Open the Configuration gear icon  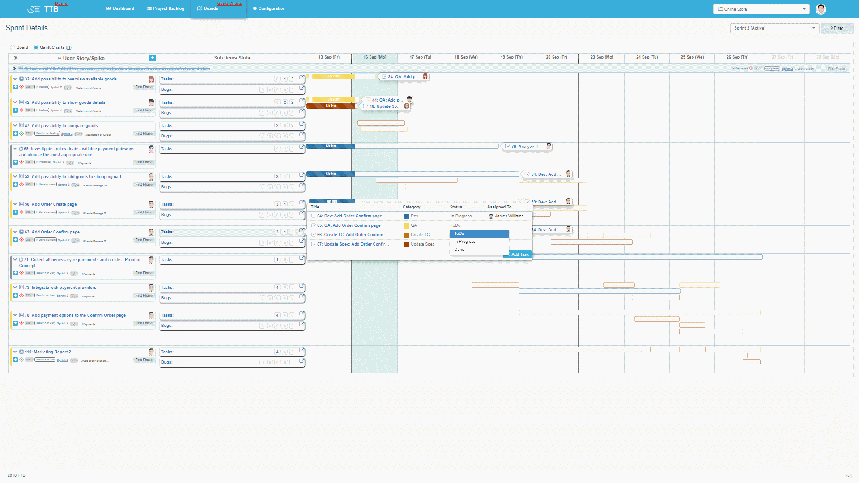click(255, 8)
